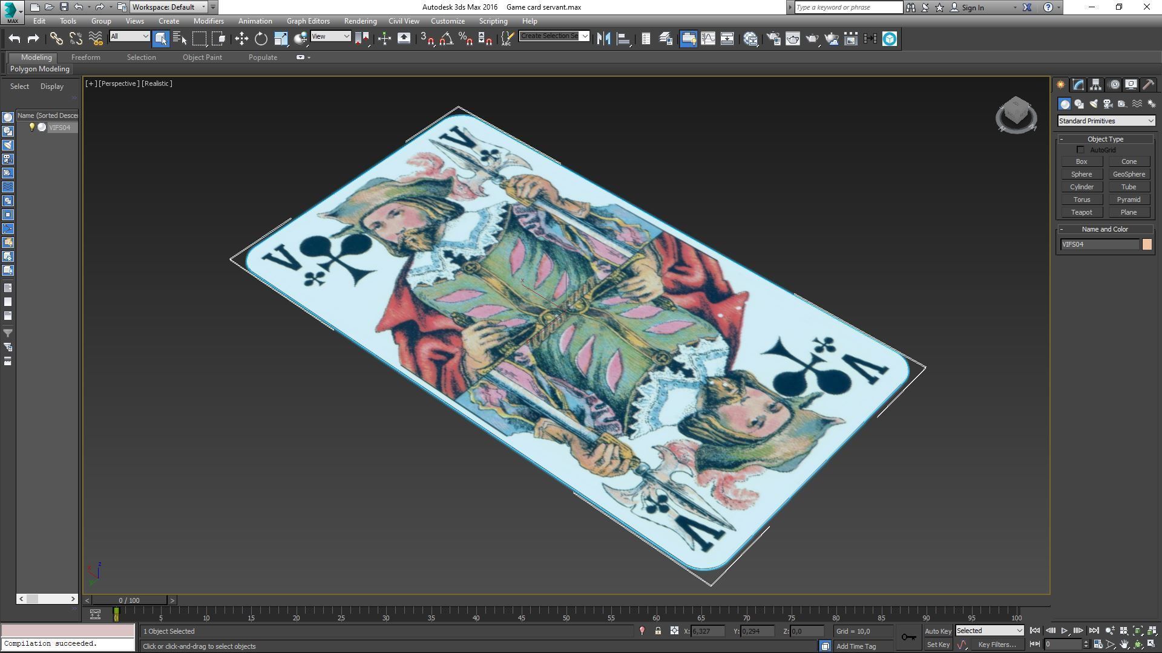Open the Workspace Default dropdown
Image resolution: width=1162 pixels, height=653 pixels.
point(169,7)
